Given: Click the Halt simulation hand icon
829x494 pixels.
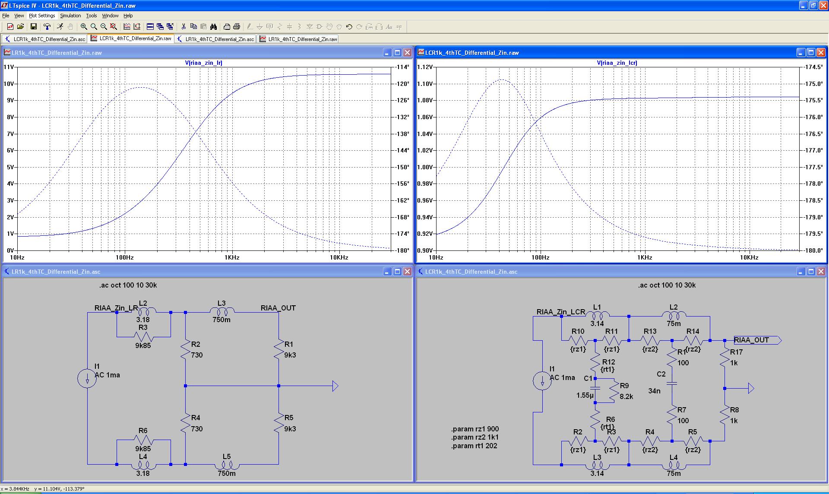Looking at the screenshot, I should tap(70, 27).
